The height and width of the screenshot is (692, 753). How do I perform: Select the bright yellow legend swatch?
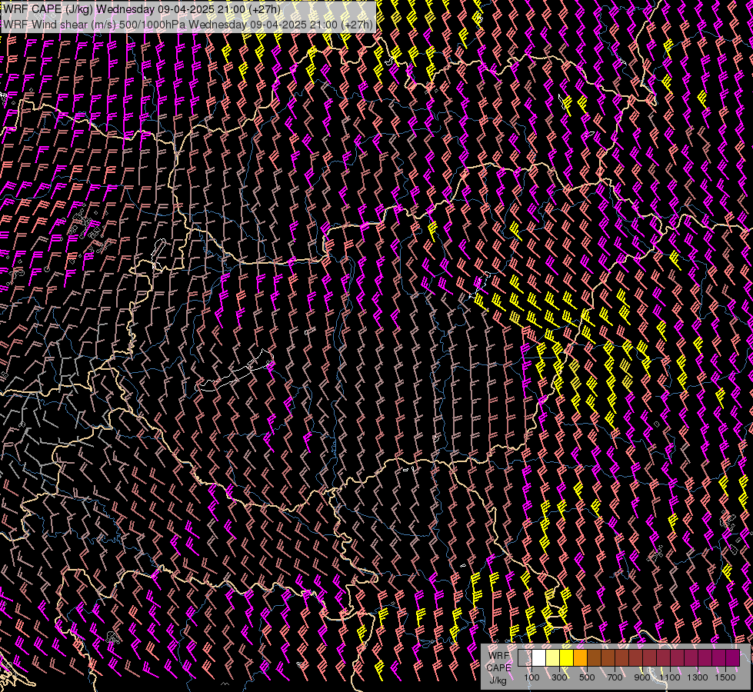coord(567,658)
